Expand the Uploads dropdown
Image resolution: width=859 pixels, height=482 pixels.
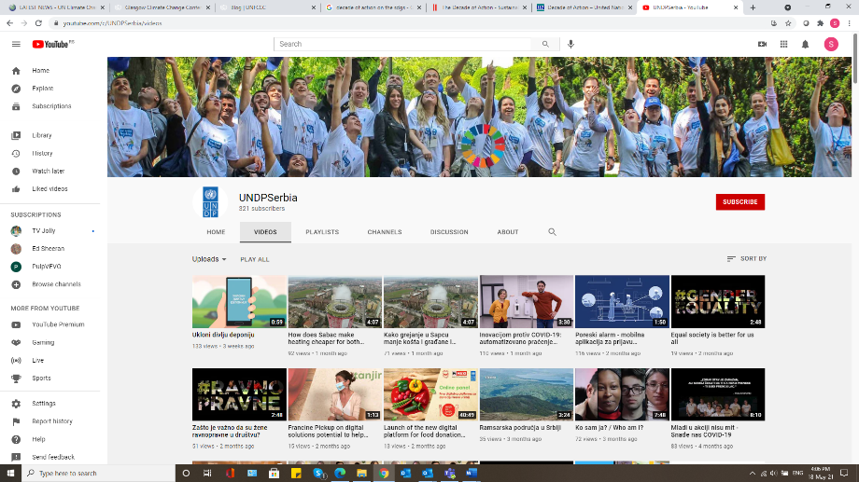209,259
